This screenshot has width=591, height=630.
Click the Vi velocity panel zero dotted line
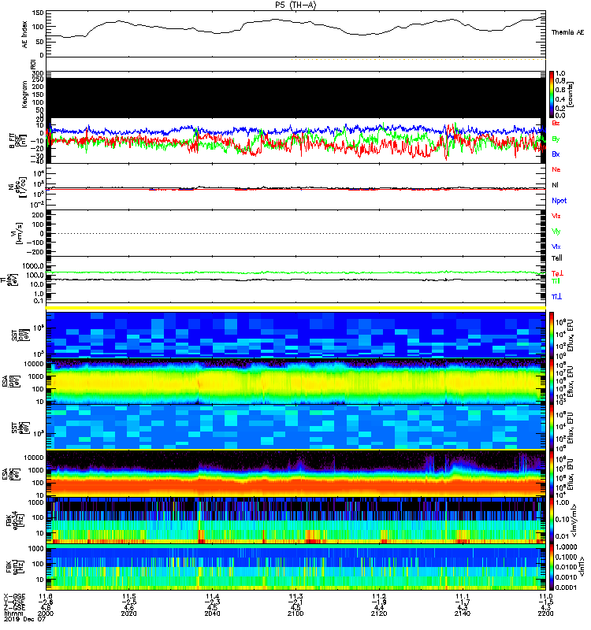pyautogui.click(x=295, y=233)
